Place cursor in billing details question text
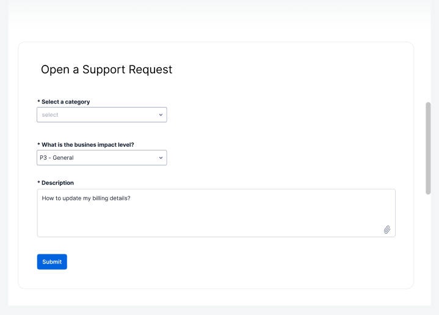439x315 pixels. pos(86,198)
